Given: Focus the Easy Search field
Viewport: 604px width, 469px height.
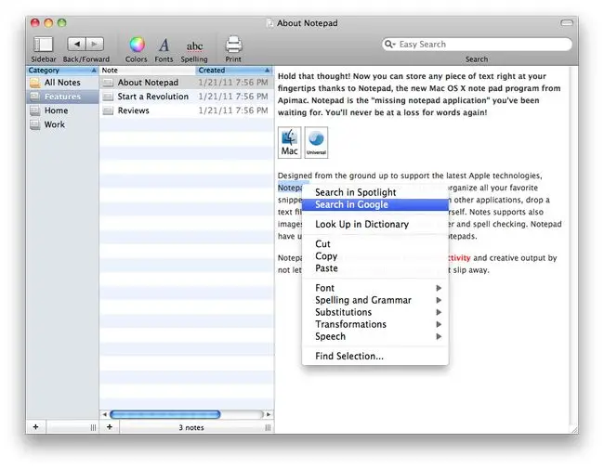Looking at the screenshot, I should [477, 45].
